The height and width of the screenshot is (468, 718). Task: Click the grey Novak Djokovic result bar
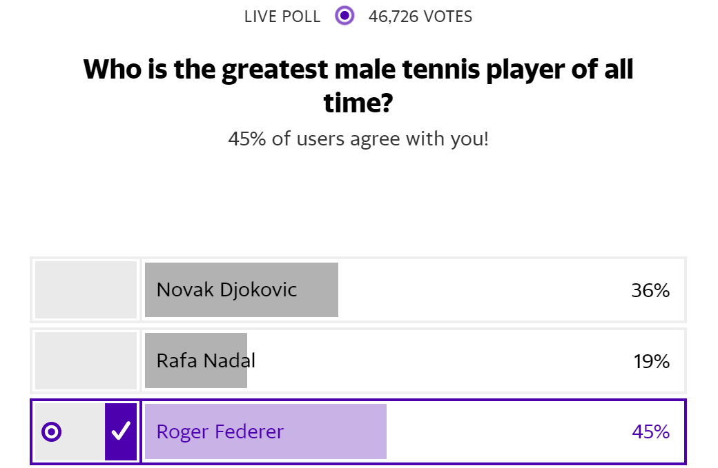[318, 290]
